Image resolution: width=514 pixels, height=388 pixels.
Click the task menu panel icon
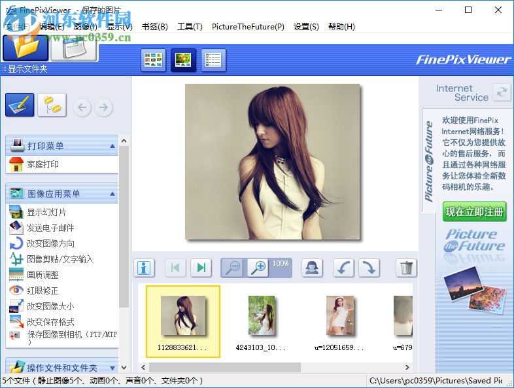(20, 105)
